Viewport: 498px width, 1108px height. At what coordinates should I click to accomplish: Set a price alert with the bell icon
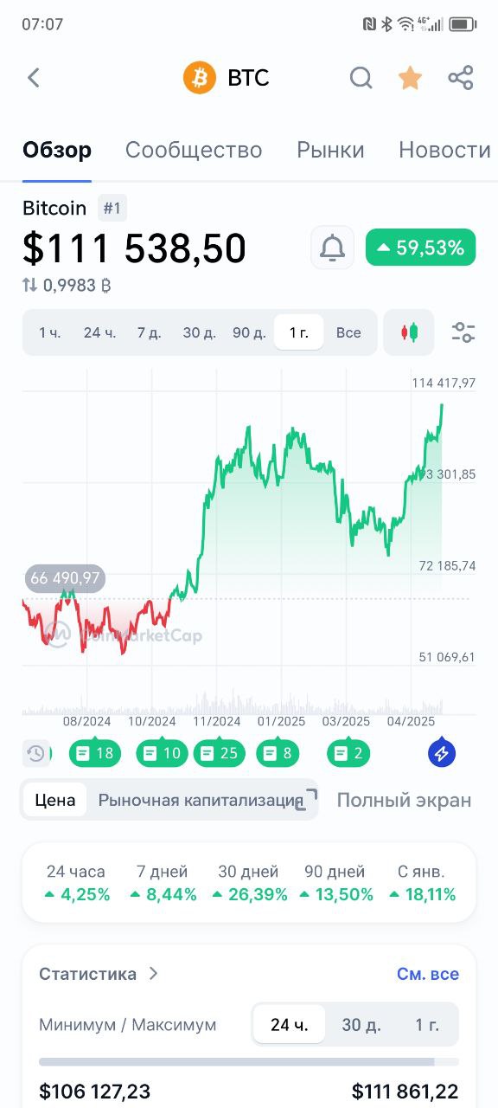click(x=332, y=248)
